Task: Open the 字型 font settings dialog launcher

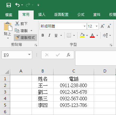Action: click(x=111, y=45)
